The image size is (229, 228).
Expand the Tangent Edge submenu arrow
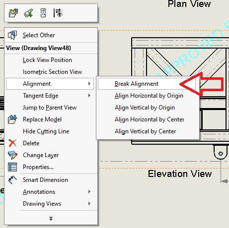click(89, 96)
